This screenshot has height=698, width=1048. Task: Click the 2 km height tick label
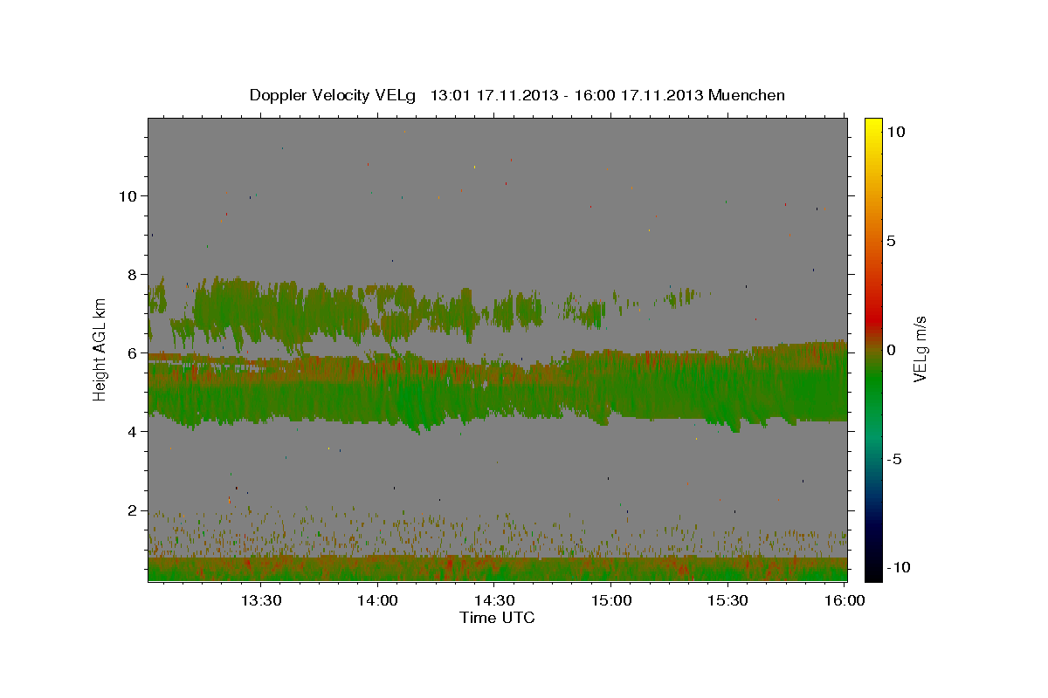point(131,510)
